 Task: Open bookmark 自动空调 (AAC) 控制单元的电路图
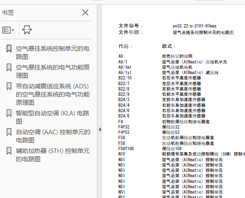[x=53, y=136]
